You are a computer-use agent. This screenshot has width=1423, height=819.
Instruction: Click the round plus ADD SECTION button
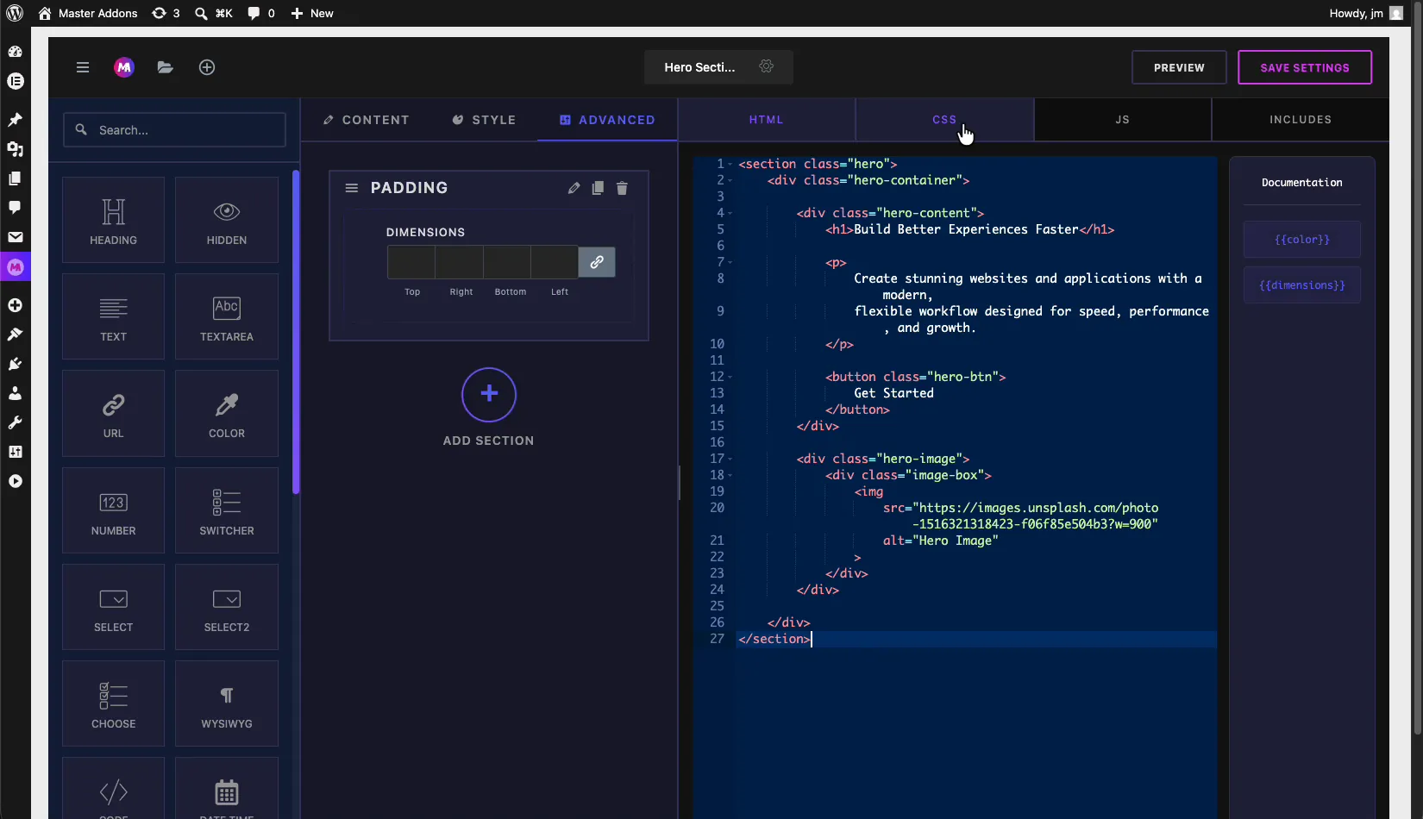(489, 395)
